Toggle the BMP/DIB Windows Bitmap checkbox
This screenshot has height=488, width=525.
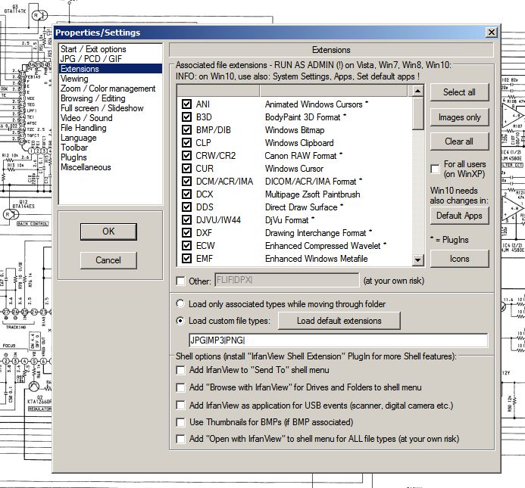[186, 130]
